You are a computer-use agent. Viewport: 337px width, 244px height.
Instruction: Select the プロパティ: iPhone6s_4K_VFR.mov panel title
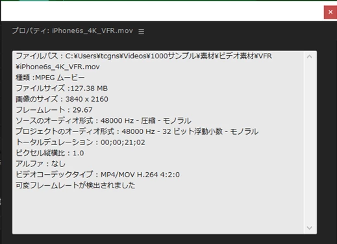click(x=72, y=30)
